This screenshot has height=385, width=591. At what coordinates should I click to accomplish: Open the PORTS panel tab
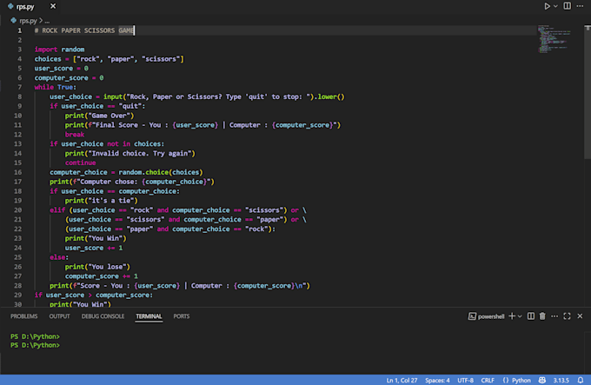182,316
